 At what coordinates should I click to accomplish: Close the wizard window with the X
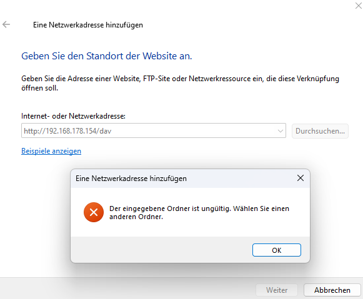pyautogui.click(x=358, y=6)
